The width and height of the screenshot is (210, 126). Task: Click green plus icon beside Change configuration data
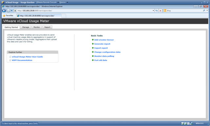[93, 52]
